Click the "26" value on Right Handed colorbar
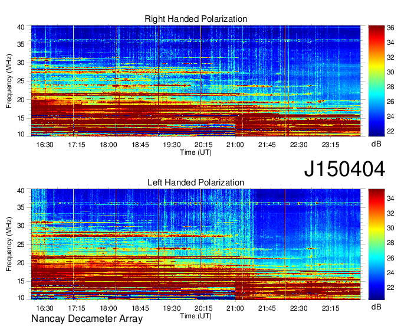The image size is (401, 326). (390, 102)
